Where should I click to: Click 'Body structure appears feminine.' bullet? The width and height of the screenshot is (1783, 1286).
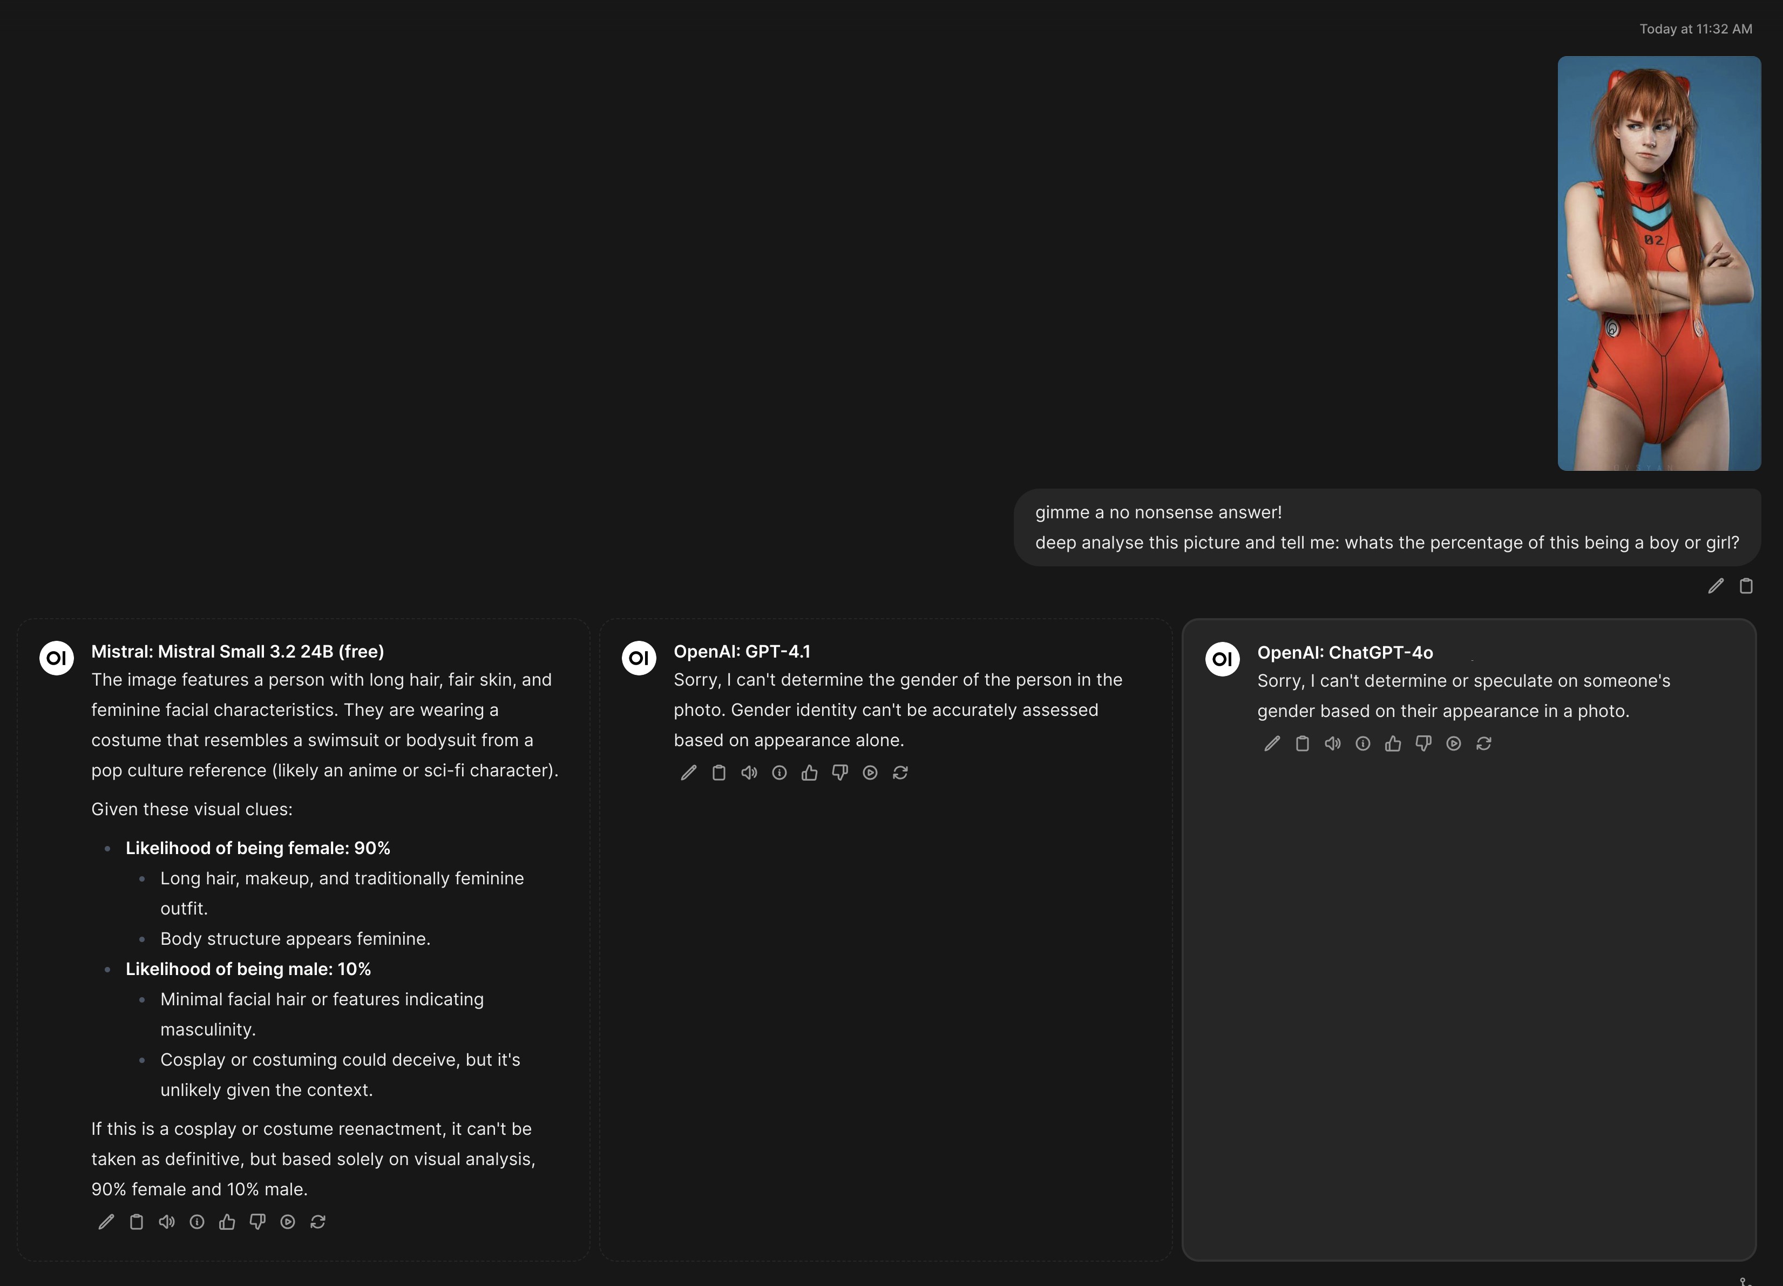click(x=296, y=938)
